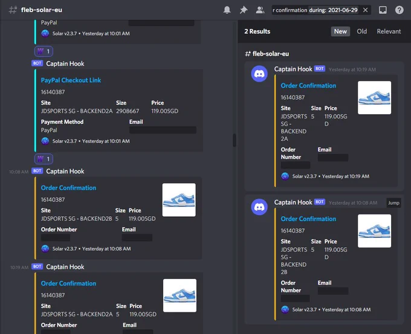Screen dimensions: 411x334
Task: Sort results by New tab
Action: click(340, 31)
